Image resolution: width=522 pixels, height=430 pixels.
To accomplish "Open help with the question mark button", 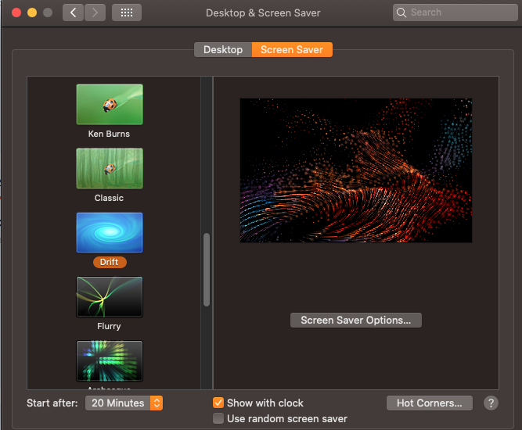I will coord(491,403).
